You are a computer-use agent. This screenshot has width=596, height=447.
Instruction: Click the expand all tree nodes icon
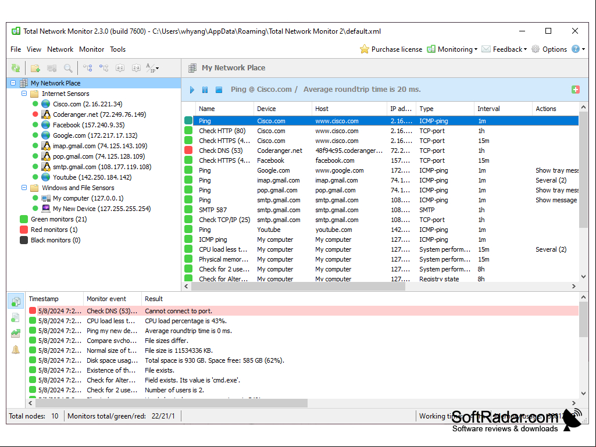point(88,68)
